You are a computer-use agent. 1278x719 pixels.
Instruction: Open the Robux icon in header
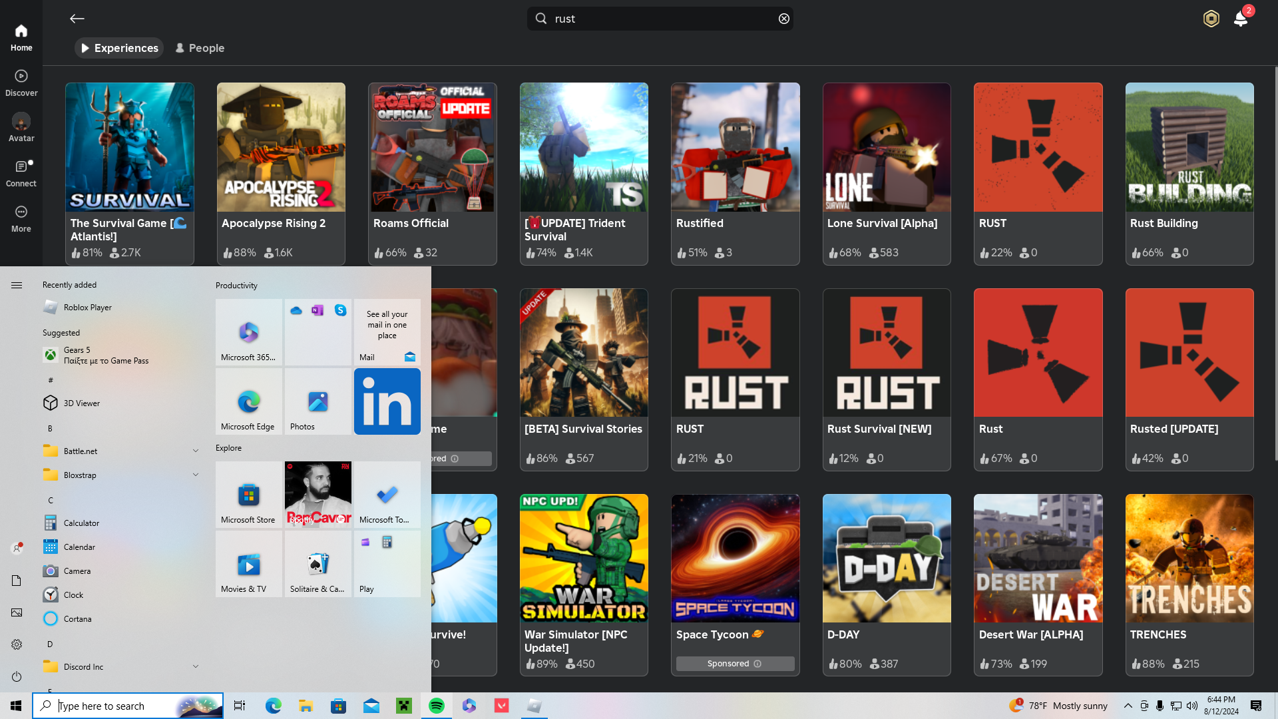[x=1211, y=19]
